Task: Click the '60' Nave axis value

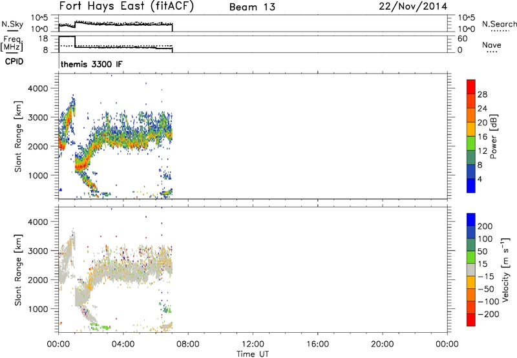Action: (462, 39)
